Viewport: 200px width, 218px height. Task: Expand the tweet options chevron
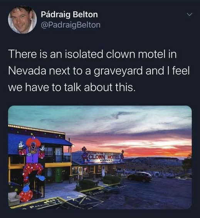(190, 14)
